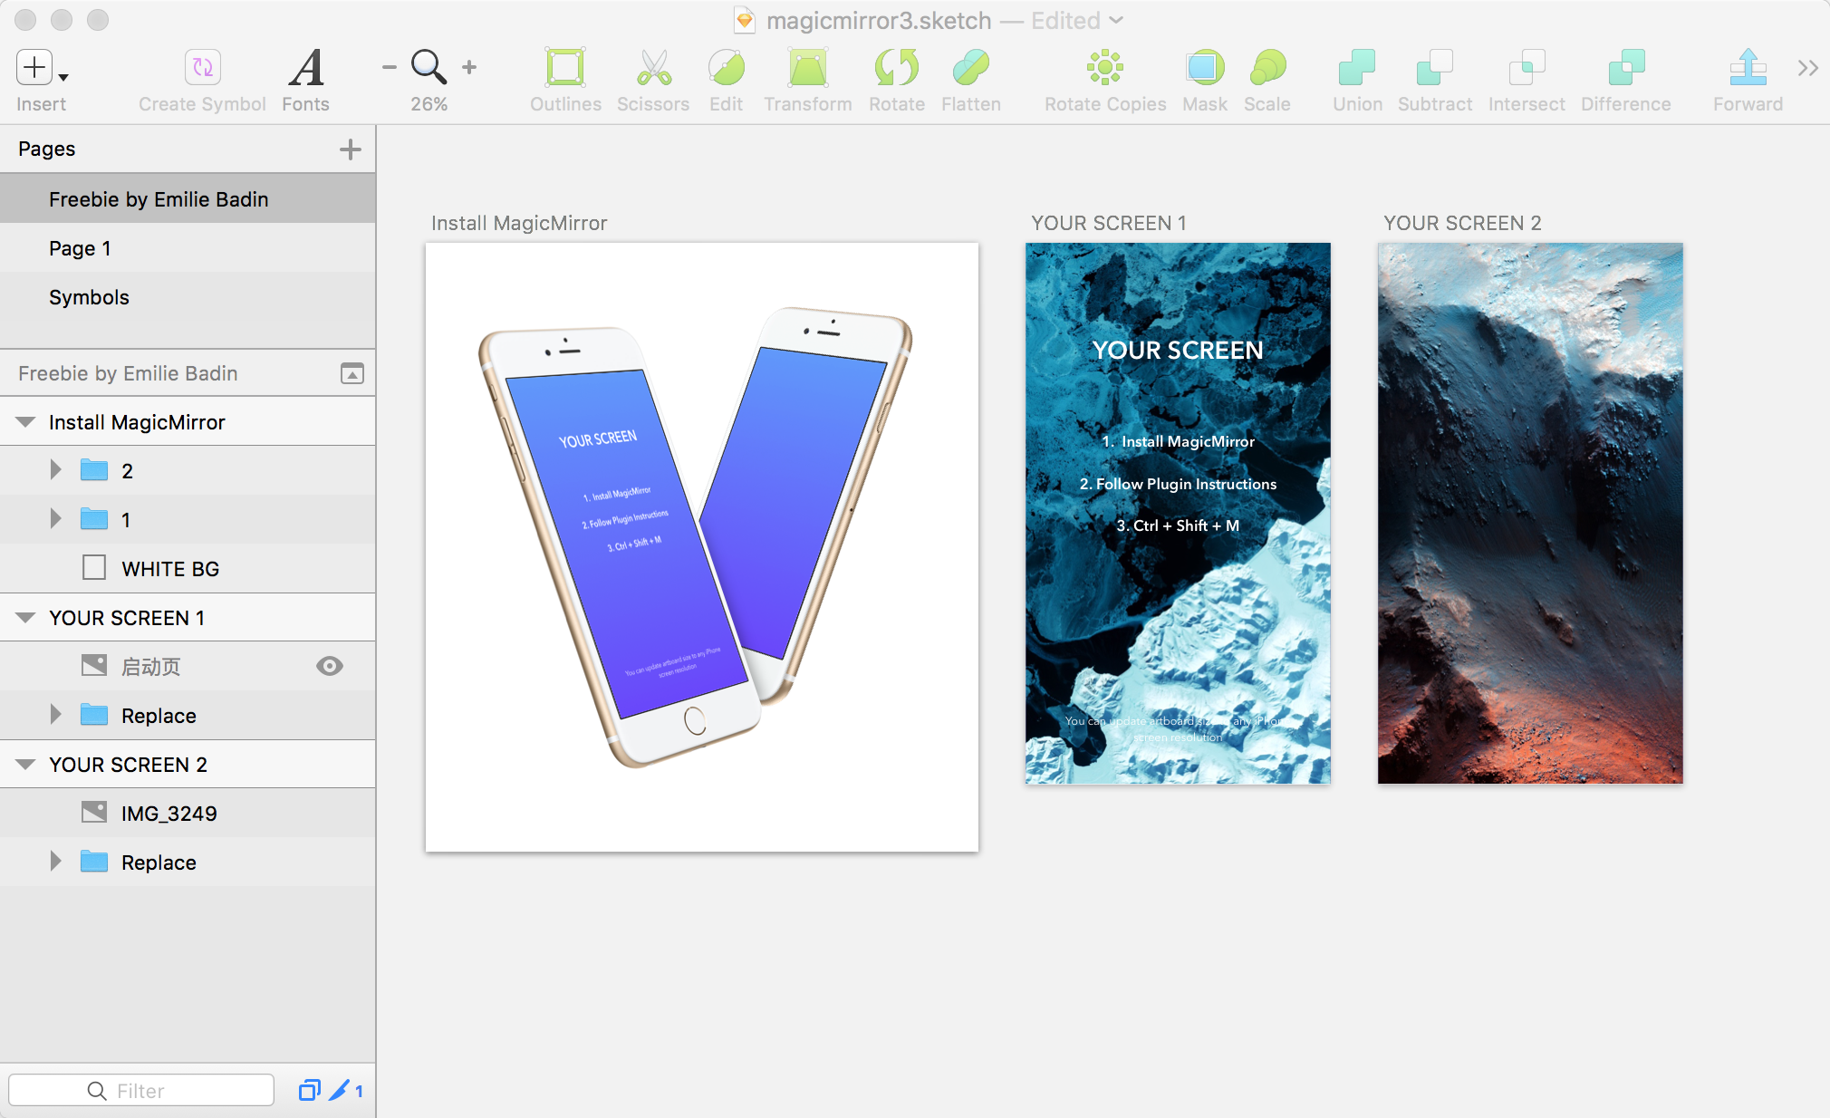Collapse the YOUR SCREEN 1 artboard group

click(25, 618)
